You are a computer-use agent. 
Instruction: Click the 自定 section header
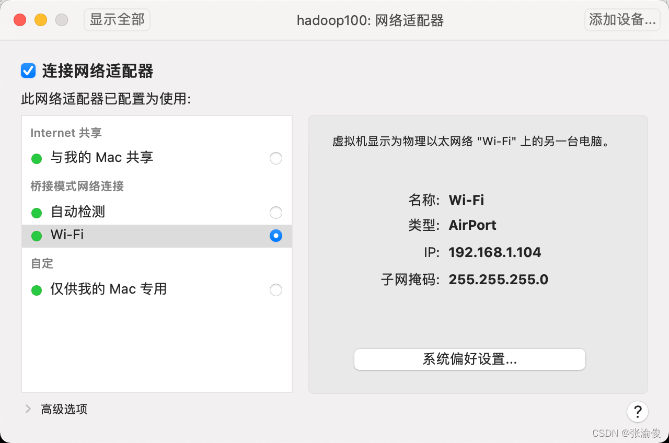(x=42, y=263)
